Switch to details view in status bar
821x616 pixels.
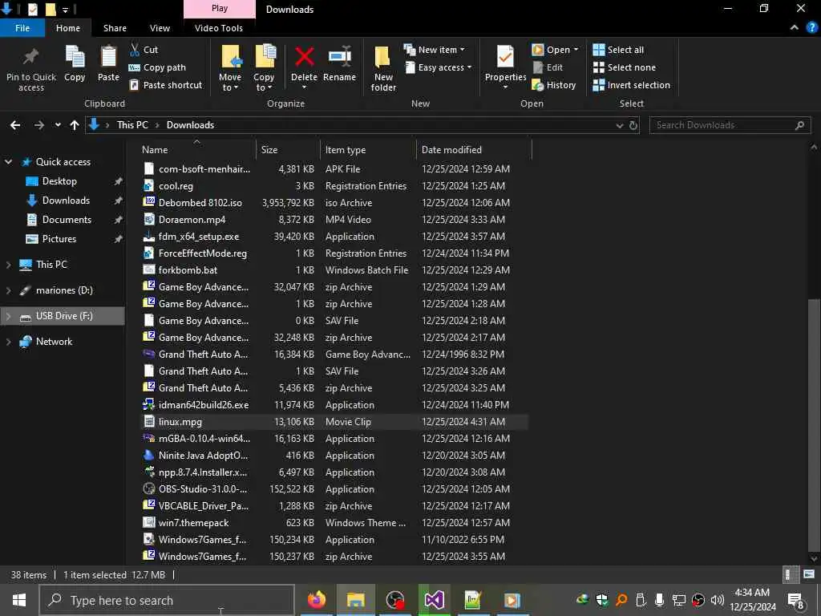click(x=789, y=574)
